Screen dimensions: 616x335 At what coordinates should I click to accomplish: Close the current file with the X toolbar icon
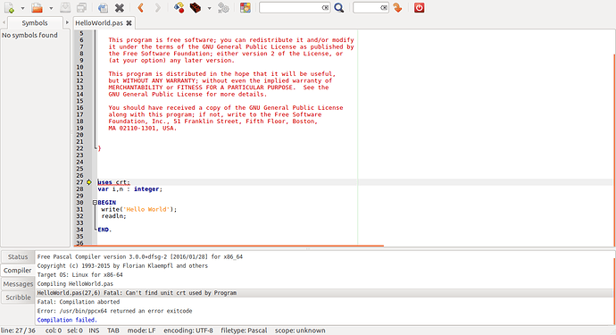coord(120,8)
